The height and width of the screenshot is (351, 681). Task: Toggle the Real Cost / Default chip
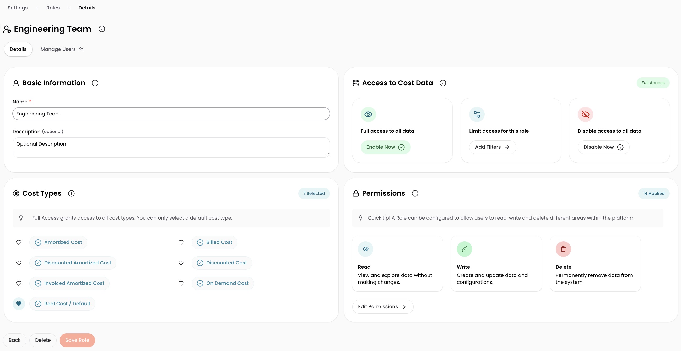(62, 304)
